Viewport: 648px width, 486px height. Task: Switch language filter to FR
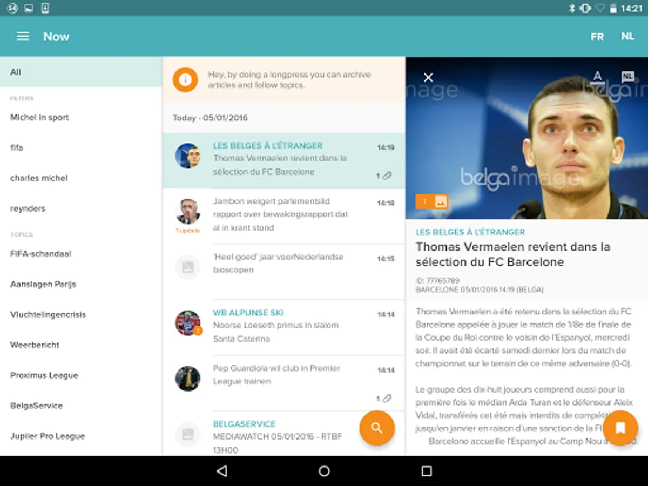597,37
